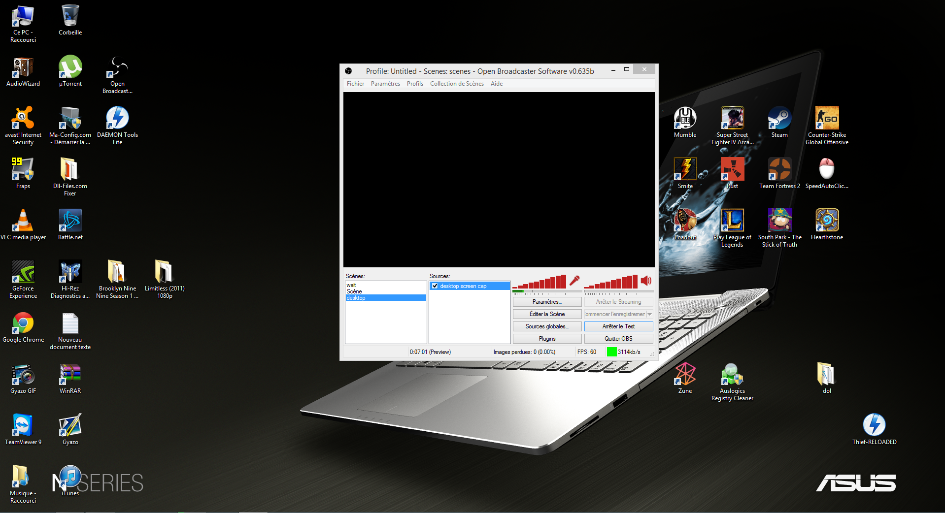Click the '0:07:01 (Preview)' status text
The width and height of the screenshot is (945, 513).
tap(430, 352)
